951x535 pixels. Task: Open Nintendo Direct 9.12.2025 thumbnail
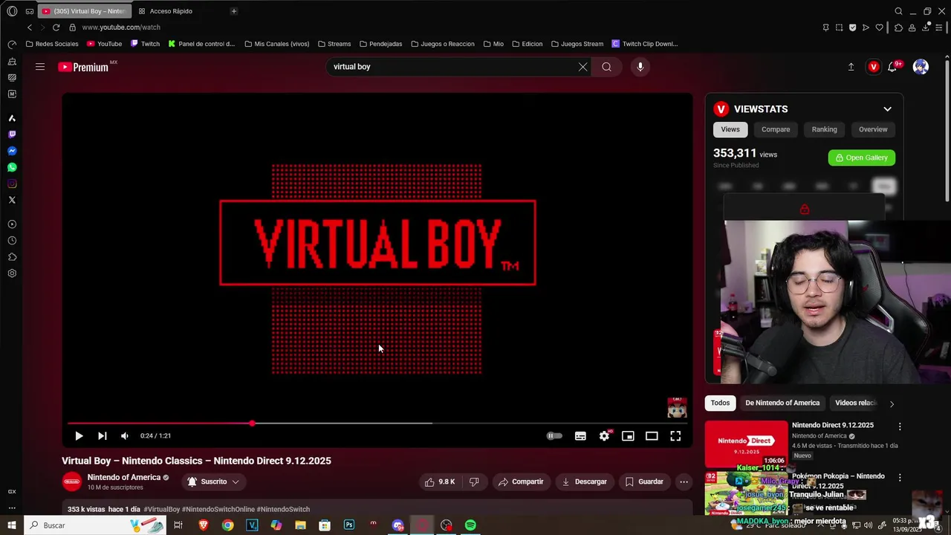point(746,444)
